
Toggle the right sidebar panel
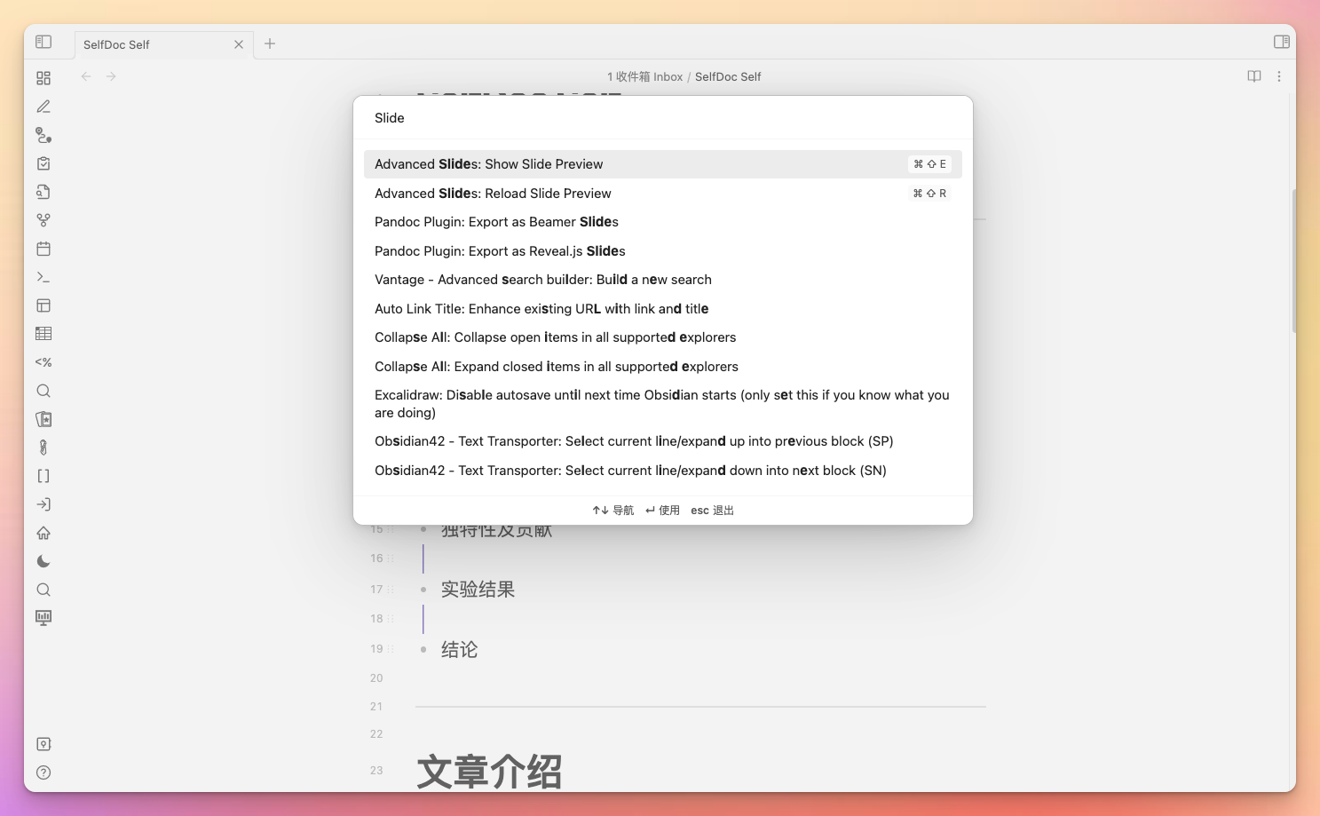point(1281,41)
